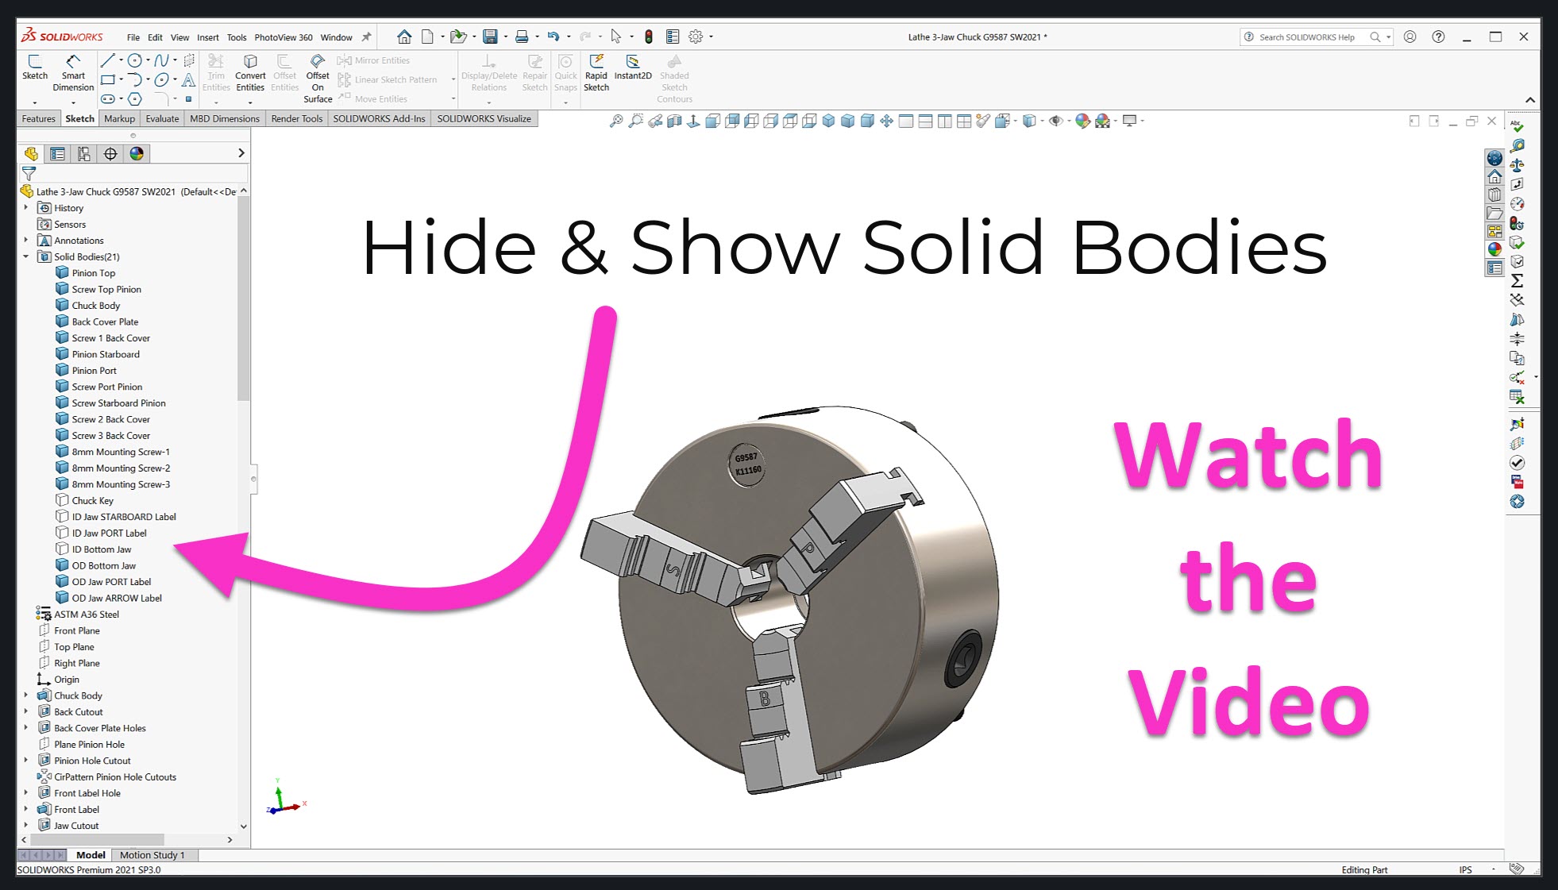Select the Chuck Key solid body
Image resolution: width=1558 pixels, height=890 pixels.
pyautogui.click(x=92, y=501)
